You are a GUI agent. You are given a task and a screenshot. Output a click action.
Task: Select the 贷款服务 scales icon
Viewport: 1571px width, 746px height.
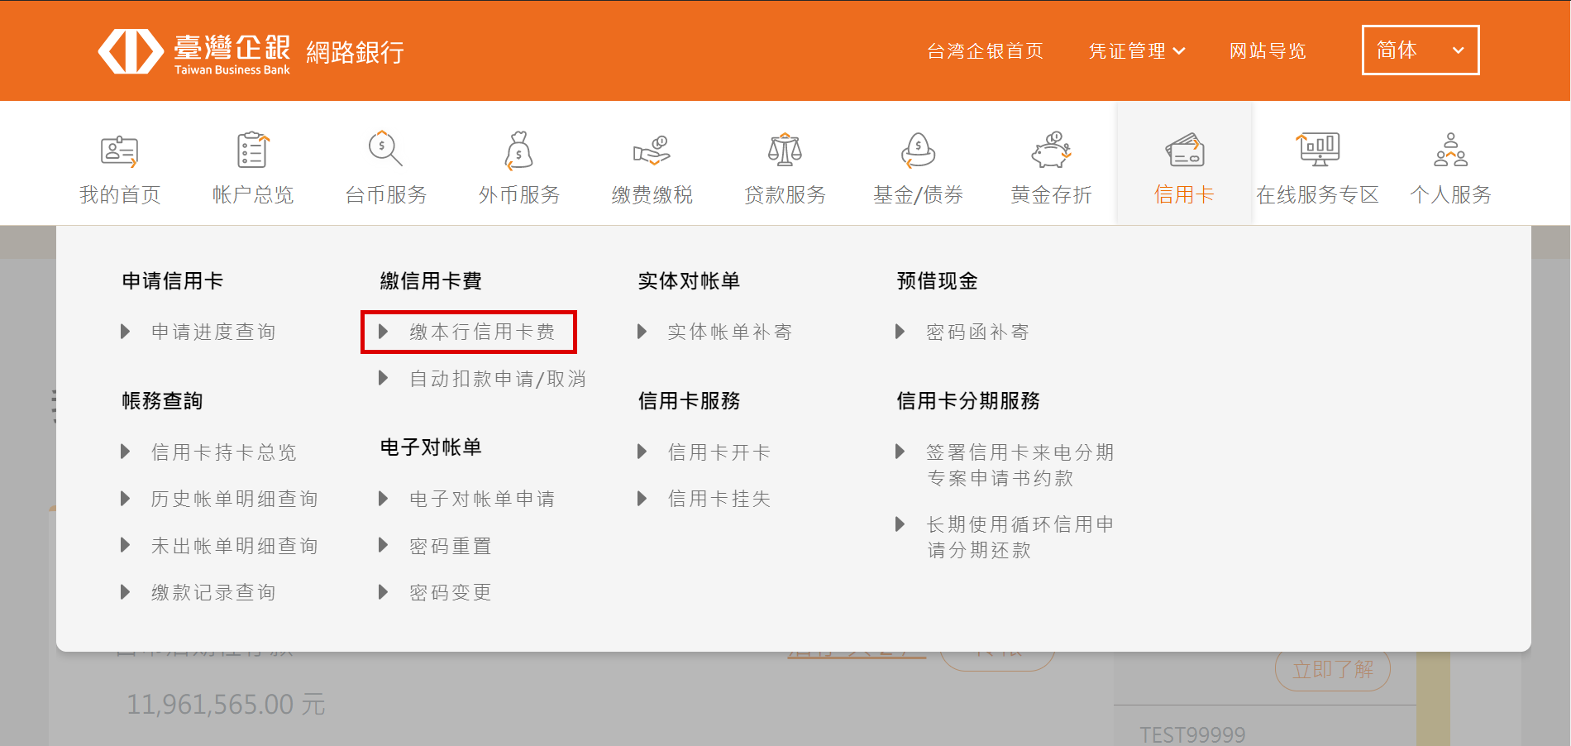(x=785, y=151)
